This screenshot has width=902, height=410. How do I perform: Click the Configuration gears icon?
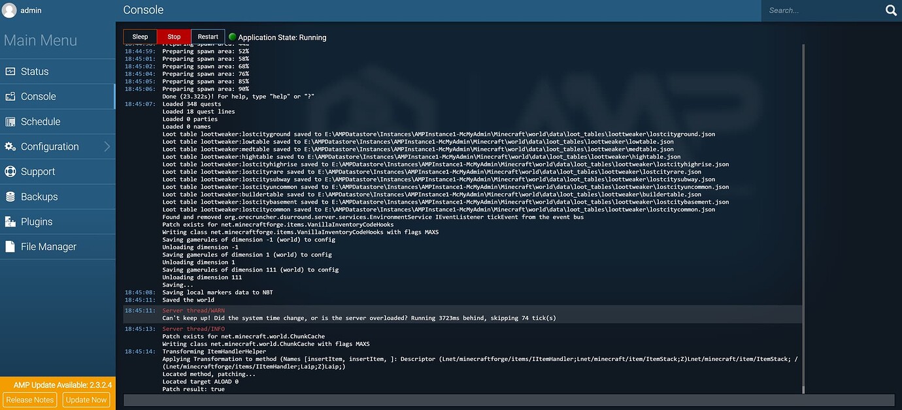pyautogui.click(x=10, y=147)
